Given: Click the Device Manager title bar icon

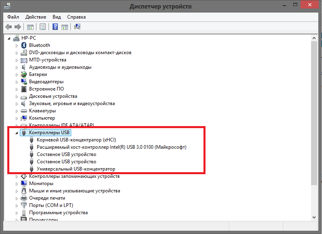Looking at the screenshot, I should pos(7,6).
